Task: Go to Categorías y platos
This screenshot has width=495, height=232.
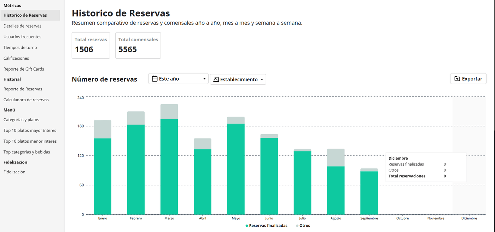Action: tap(21, 120)
